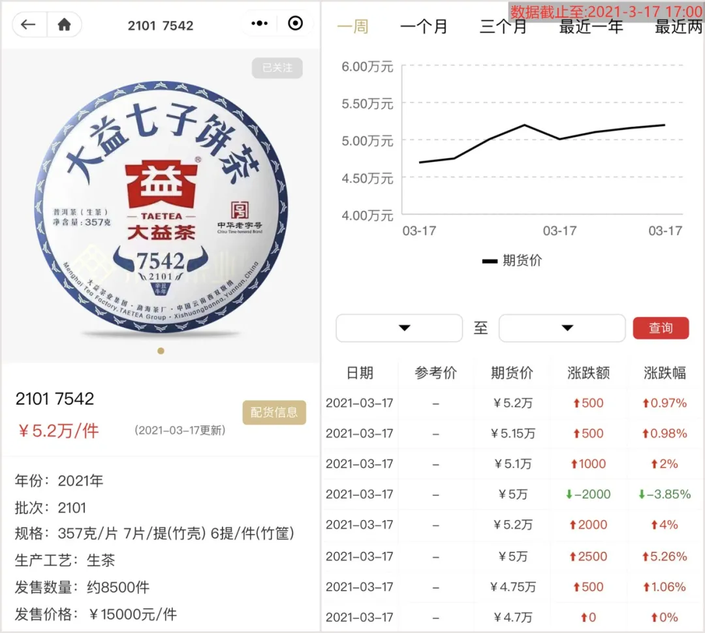This screenshot has height=633, width=705.
Task: Tap the back arrow icon
Action: (28, 24)
